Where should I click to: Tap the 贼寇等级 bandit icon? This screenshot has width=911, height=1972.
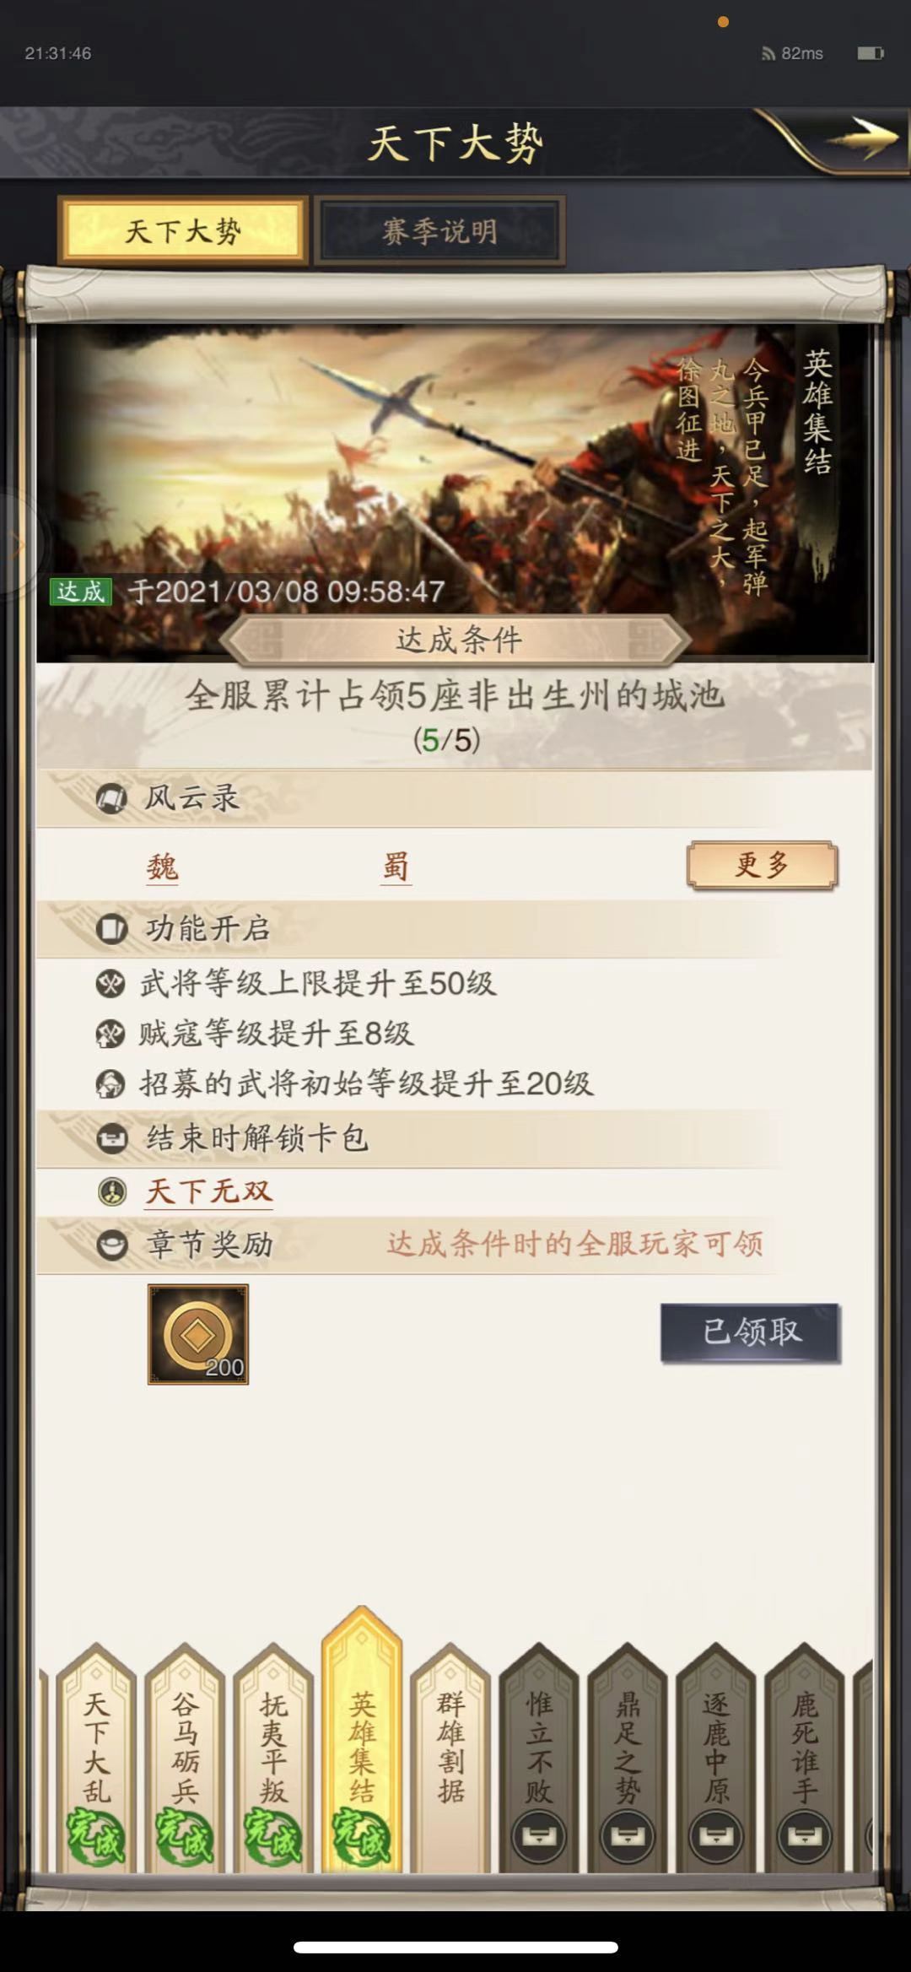111,1034
